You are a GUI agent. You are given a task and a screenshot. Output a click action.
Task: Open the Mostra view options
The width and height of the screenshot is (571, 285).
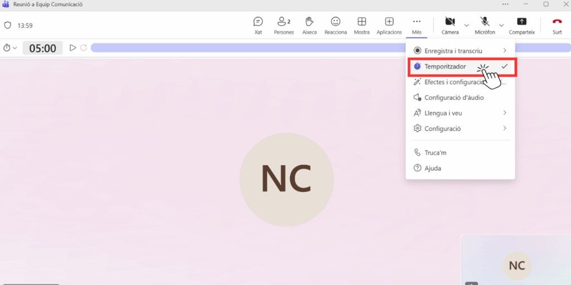pos(361,25)
